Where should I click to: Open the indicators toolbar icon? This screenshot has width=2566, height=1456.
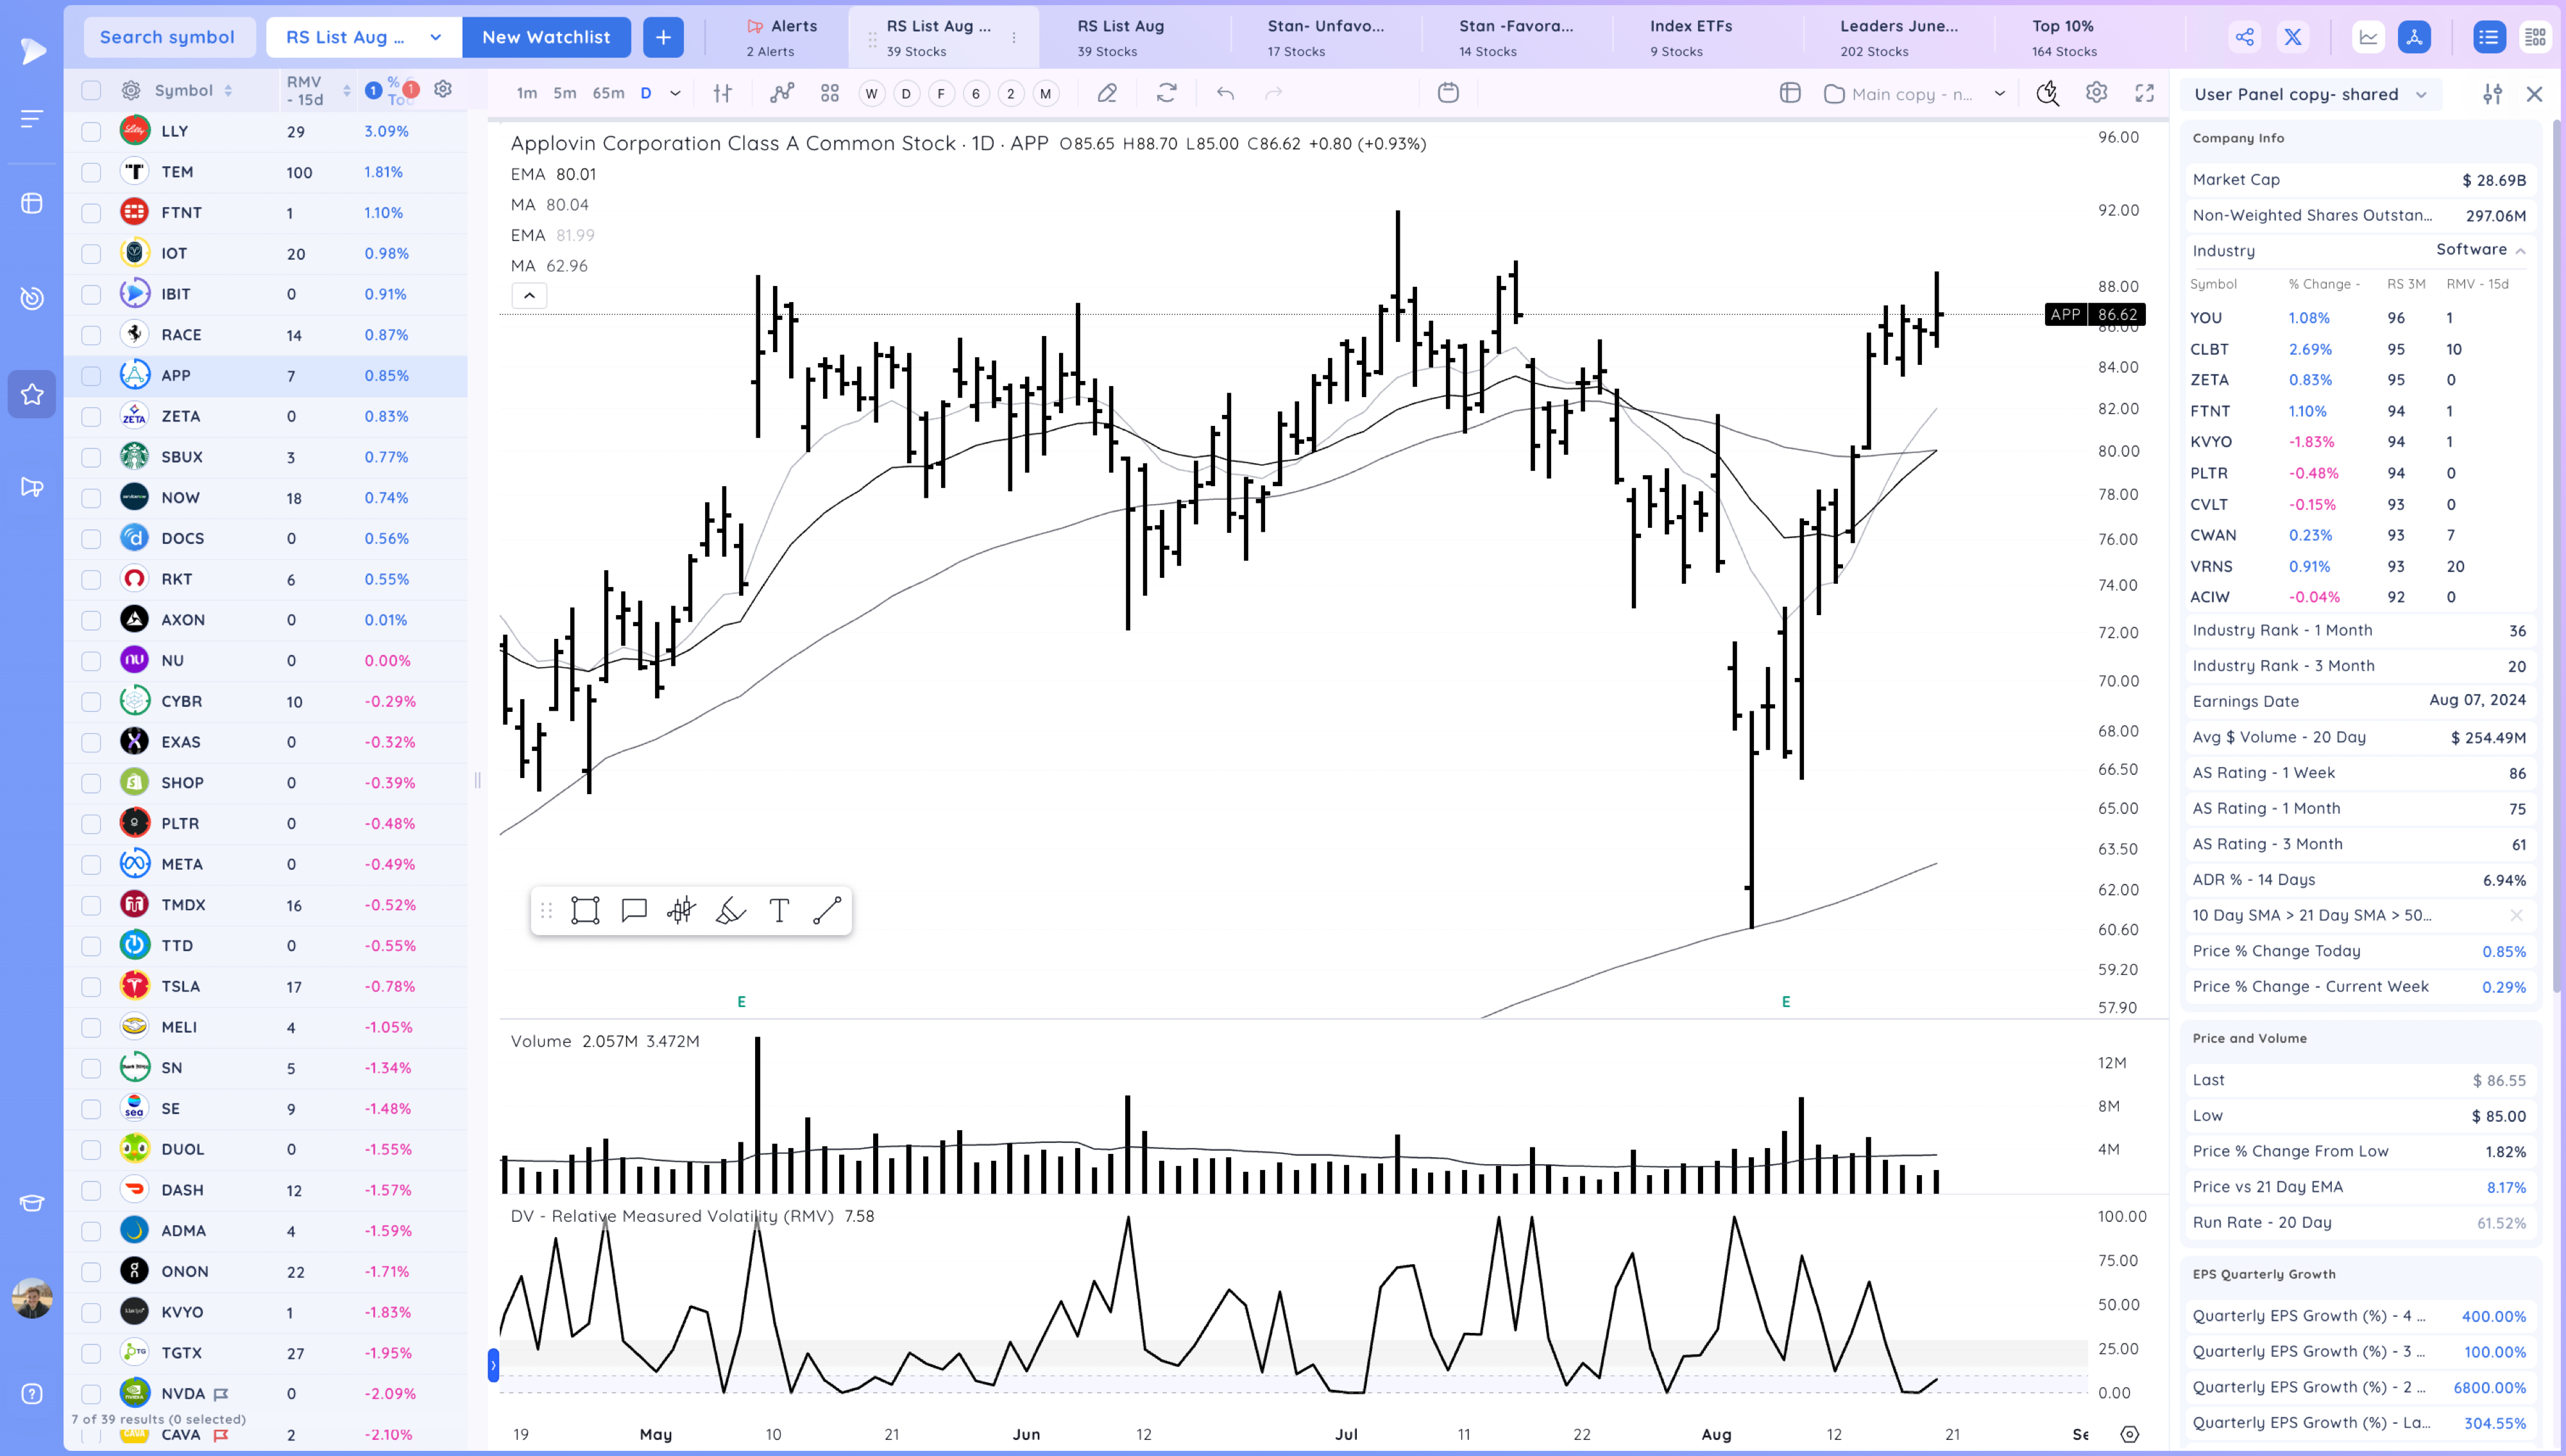click(x=782, y=93)
